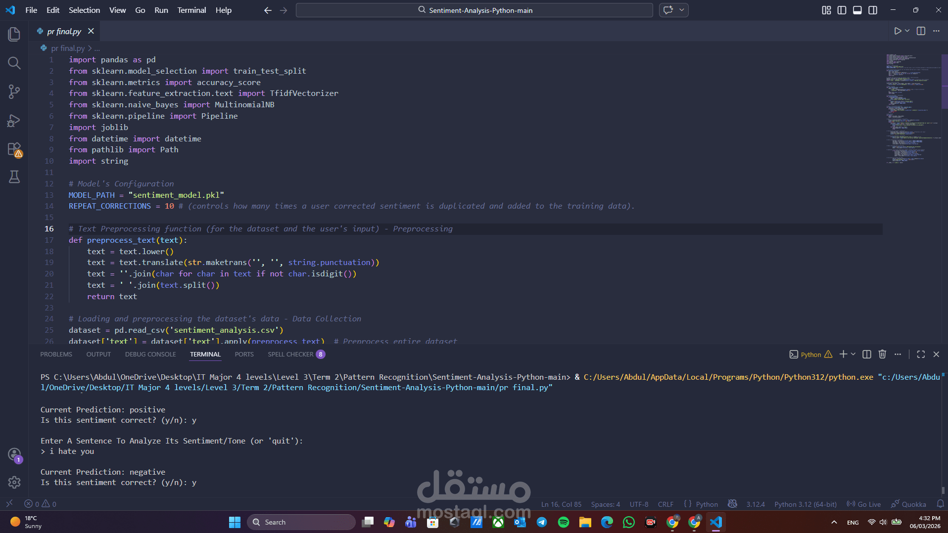948x533 pixels.
Task: Open the File menu
Action: point(31,10)
